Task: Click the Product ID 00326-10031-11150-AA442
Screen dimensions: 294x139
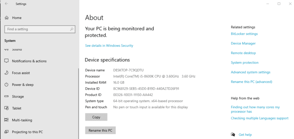Action: [x=133, y=95]
